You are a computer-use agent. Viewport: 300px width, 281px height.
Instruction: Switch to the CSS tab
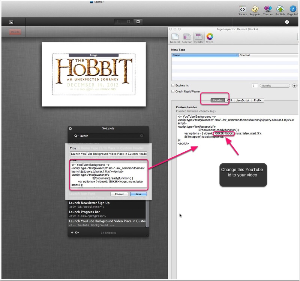(229, 100)
